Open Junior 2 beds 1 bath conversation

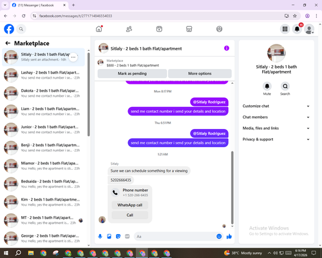pyautogui.click(x=43, y=130)
